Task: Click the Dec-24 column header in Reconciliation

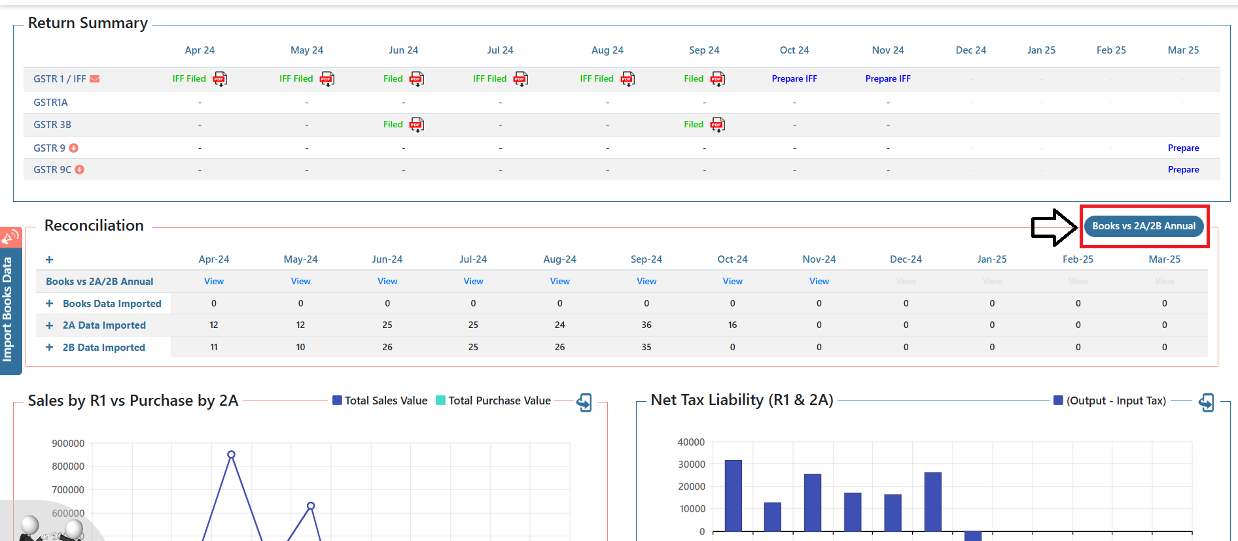Action: point(906,259)
